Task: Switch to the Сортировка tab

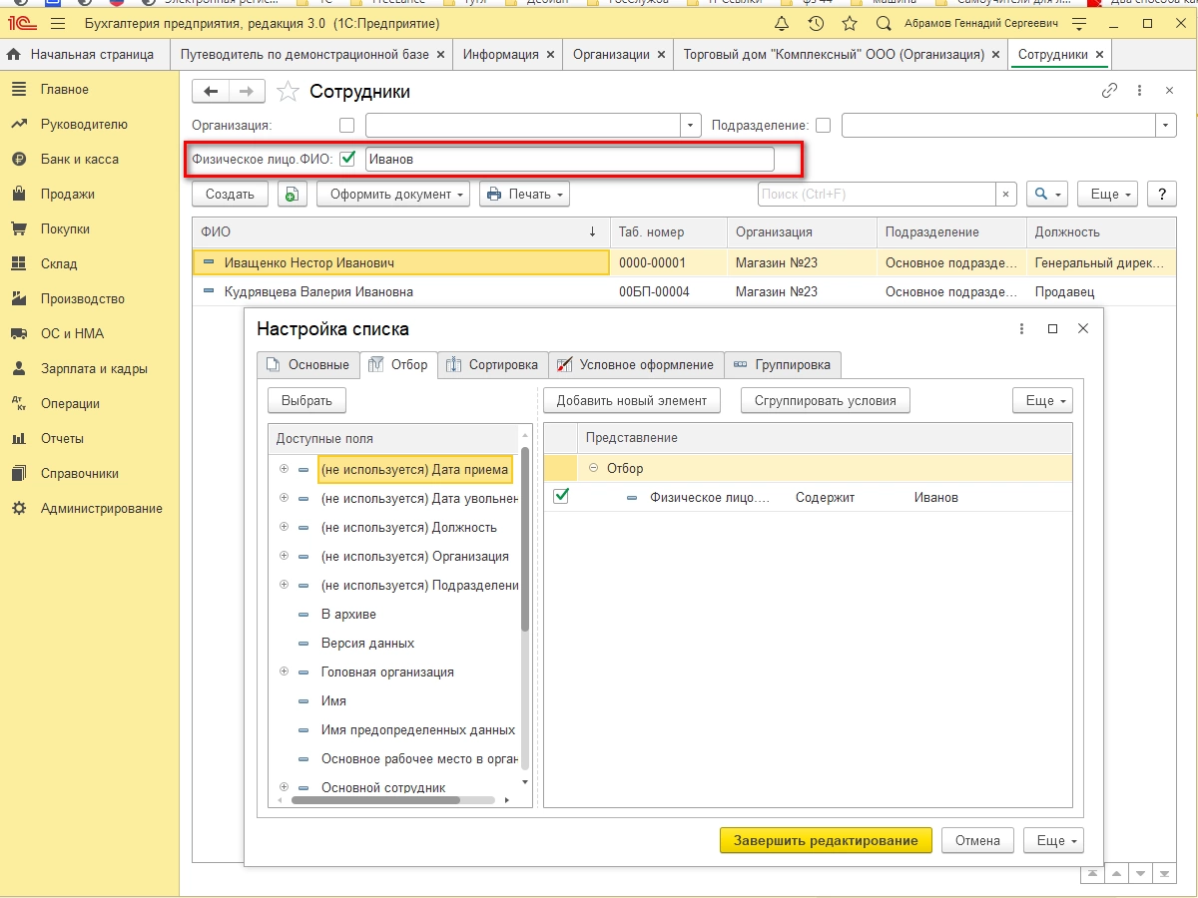Action: point(494,365)
